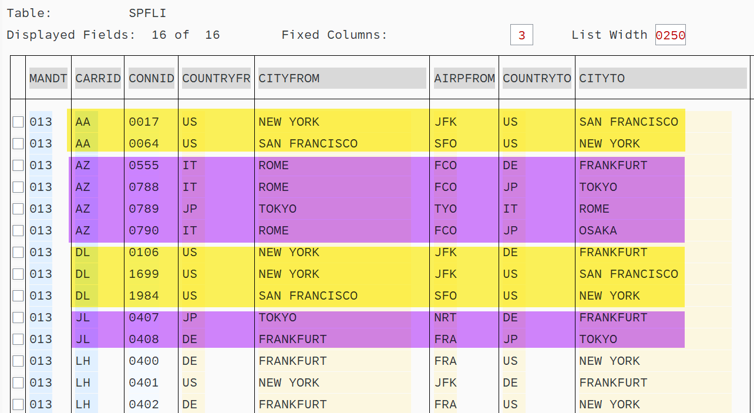Click the Fixed Columns input showing 3
Viewport: 754px width, 413px height.
click(521, 35)
